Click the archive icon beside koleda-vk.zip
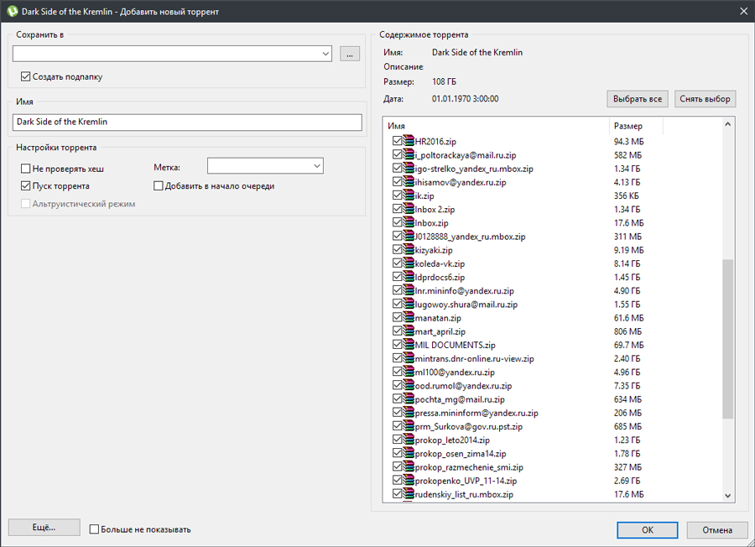 click(x=409, y=263)
